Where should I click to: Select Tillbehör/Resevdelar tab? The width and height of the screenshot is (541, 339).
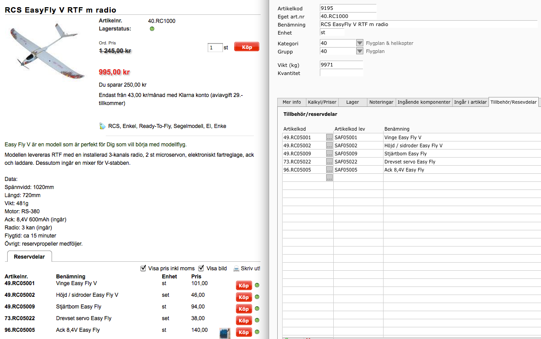[514, 102]
